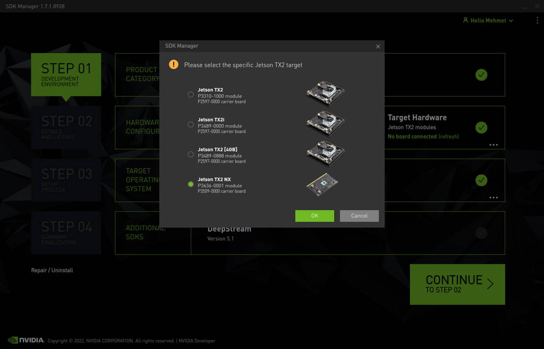Click the DeepStream SDK name
Viewport: 544px width, 349px height.
tap(229, 229)
